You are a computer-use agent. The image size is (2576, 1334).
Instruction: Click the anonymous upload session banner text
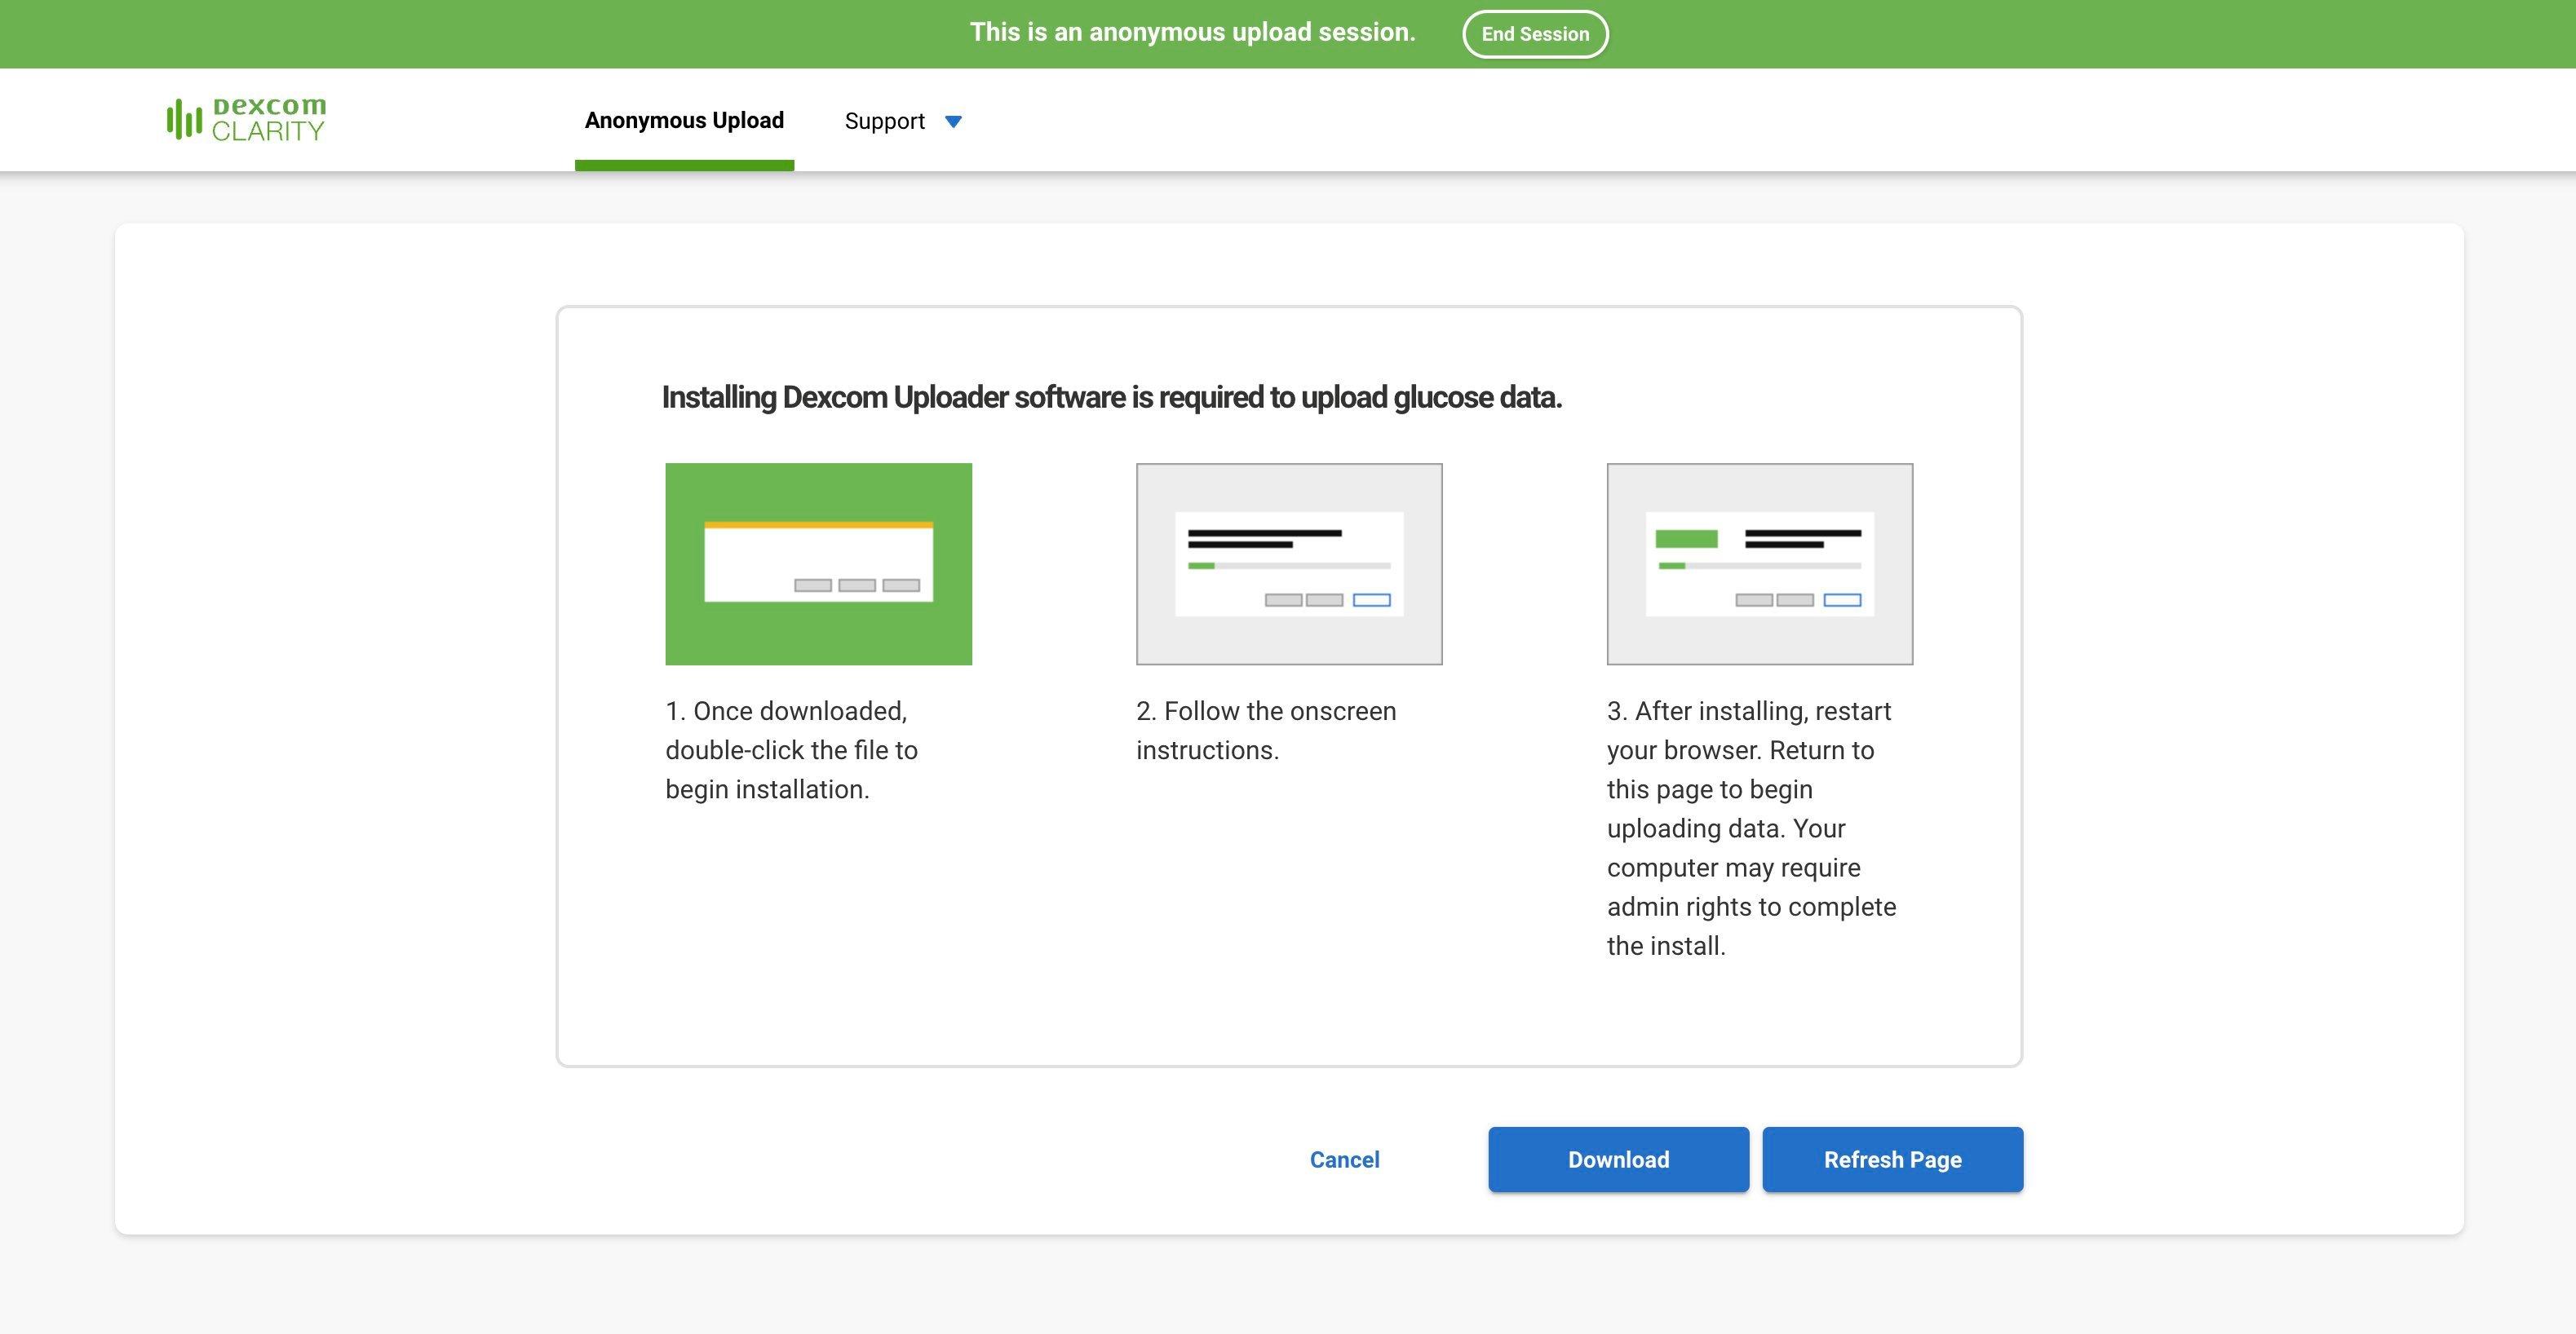(1192, 32)
